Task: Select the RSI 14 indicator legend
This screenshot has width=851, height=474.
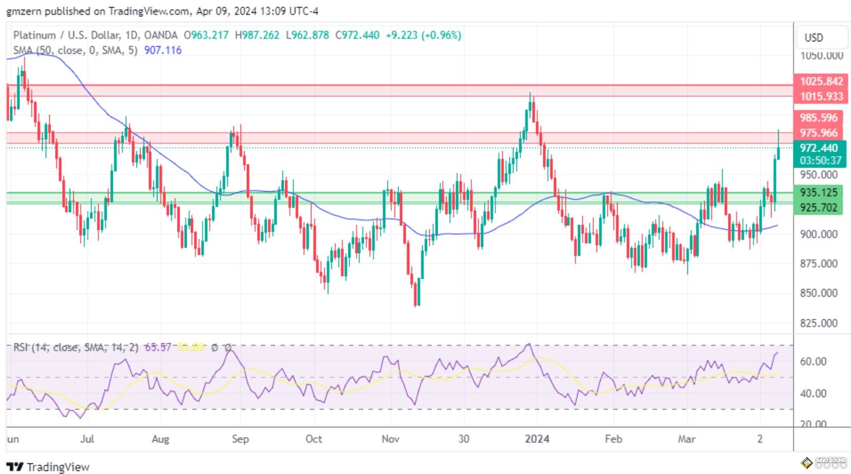Action: point(75,347)
